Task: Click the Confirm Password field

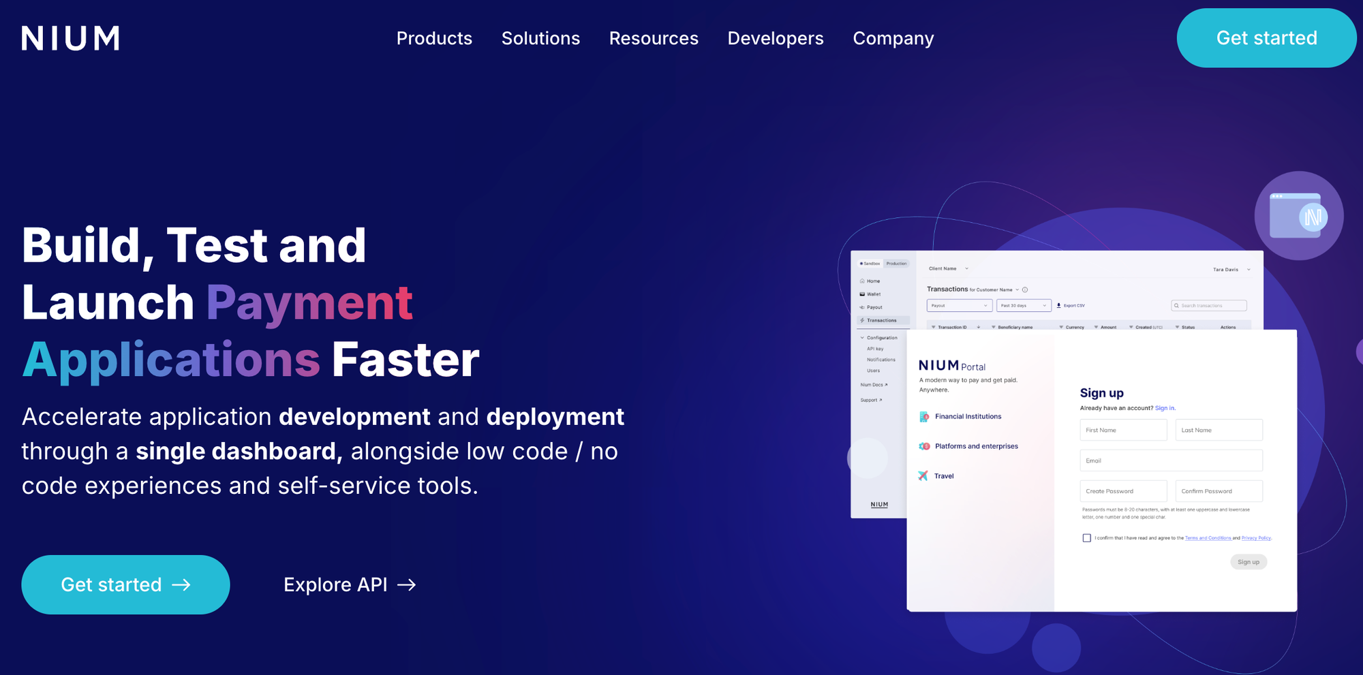Action: click(x=1219, y=491)
